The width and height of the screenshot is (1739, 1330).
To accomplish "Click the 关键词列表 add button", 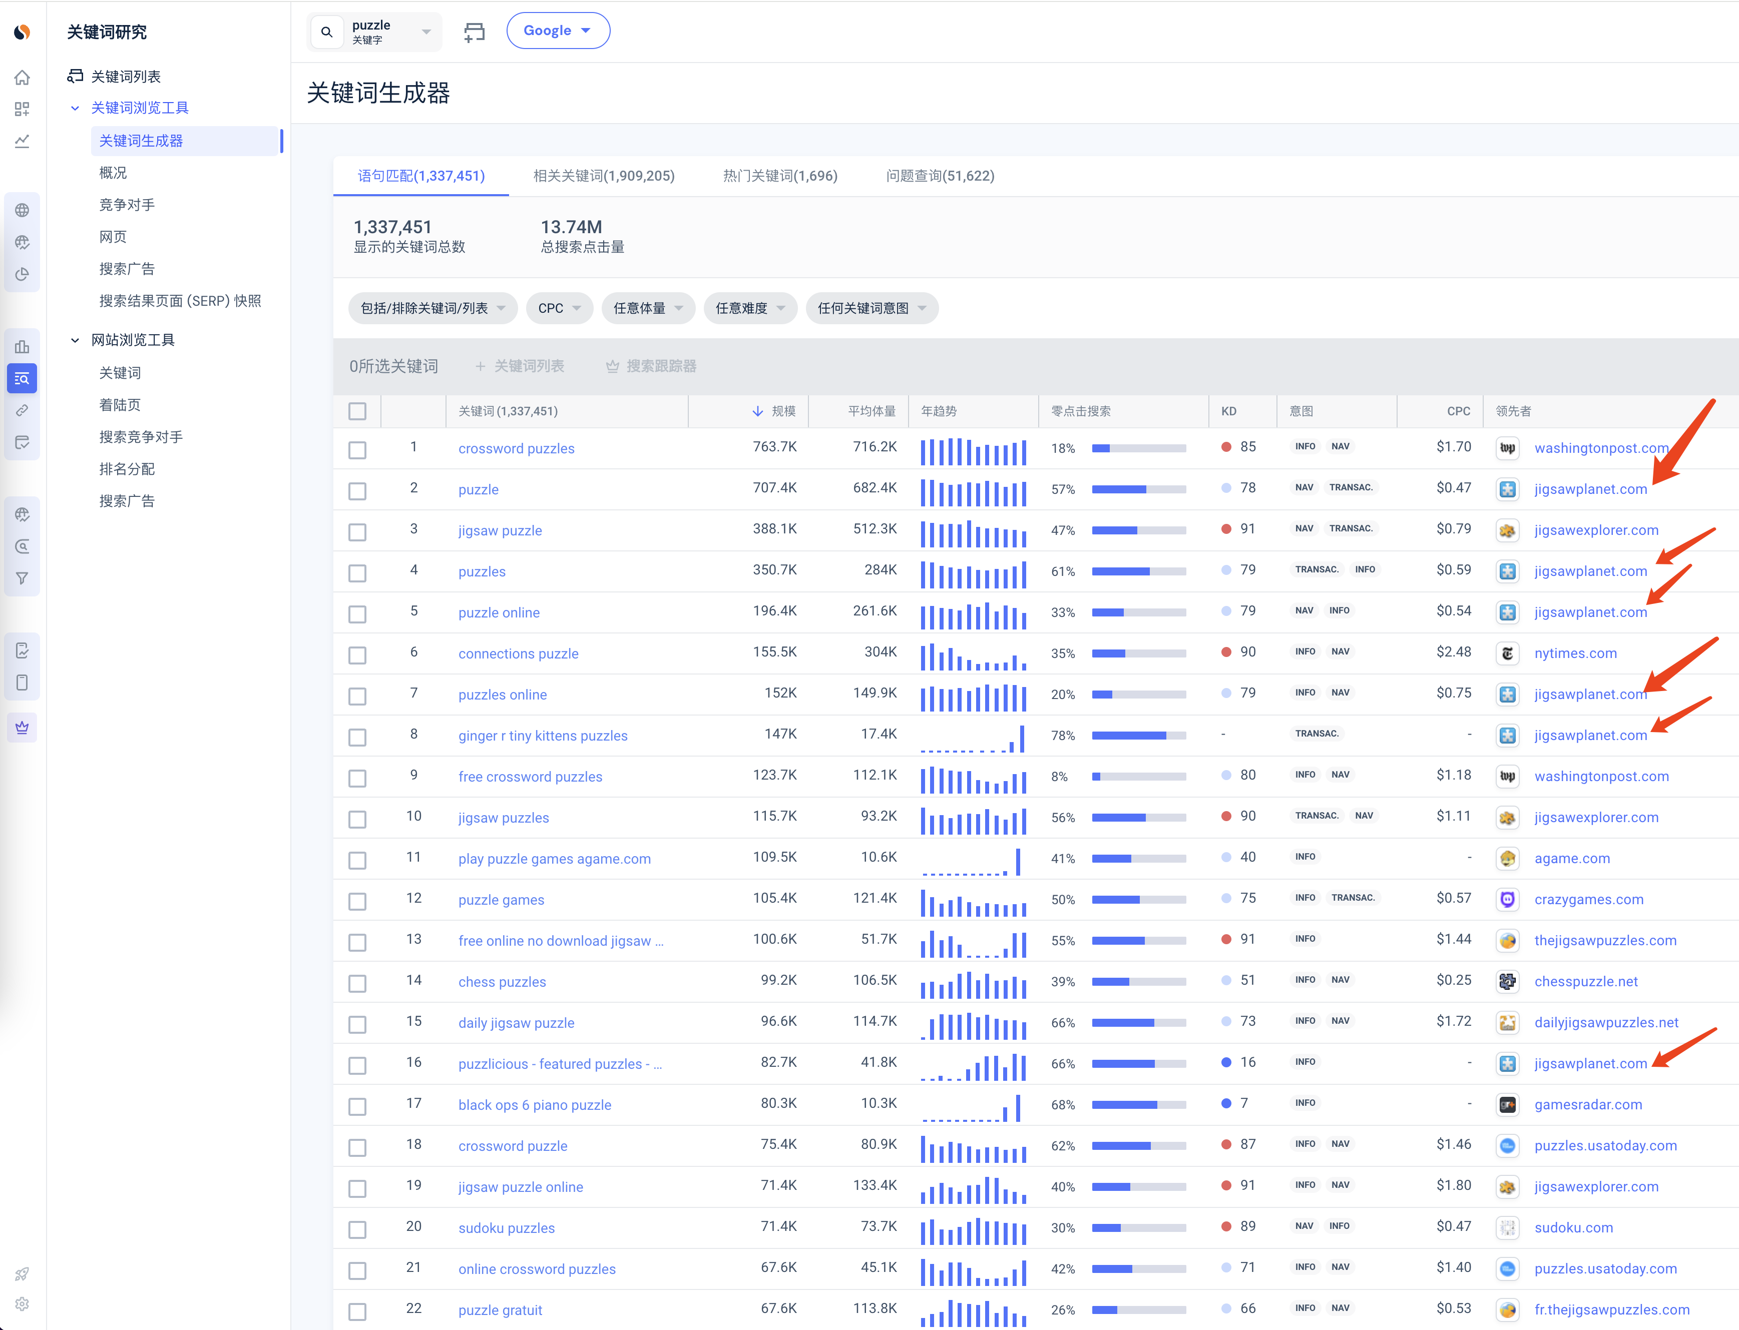I will click(x=520, y=366).
